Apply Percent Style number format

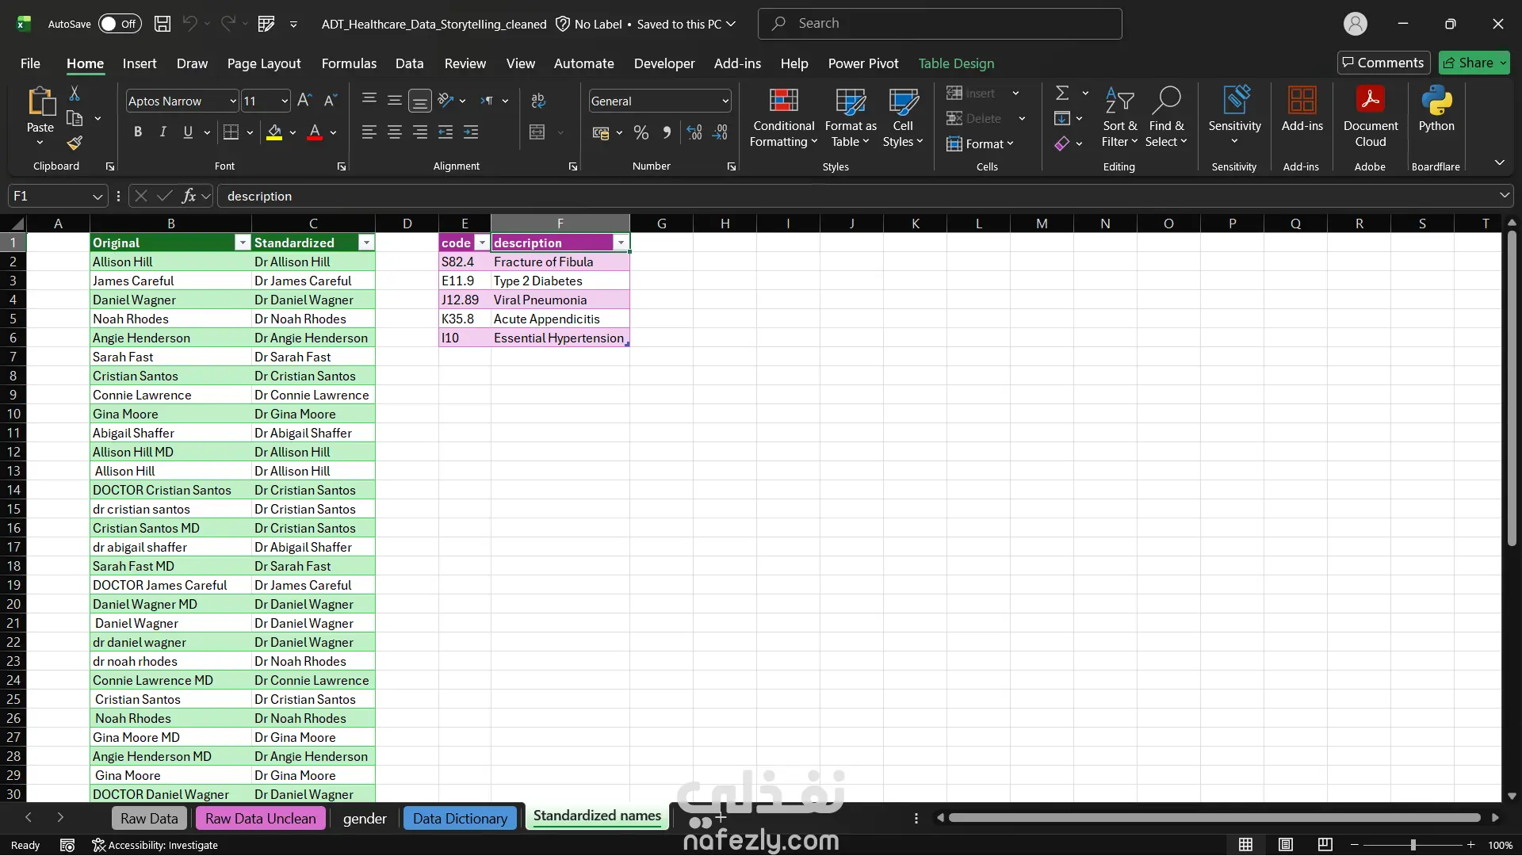click(x=641, y=133)
